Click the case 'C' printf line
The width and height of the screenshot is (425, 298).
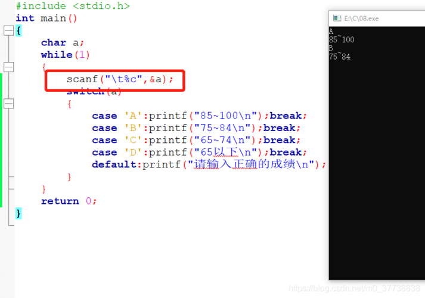196,140
